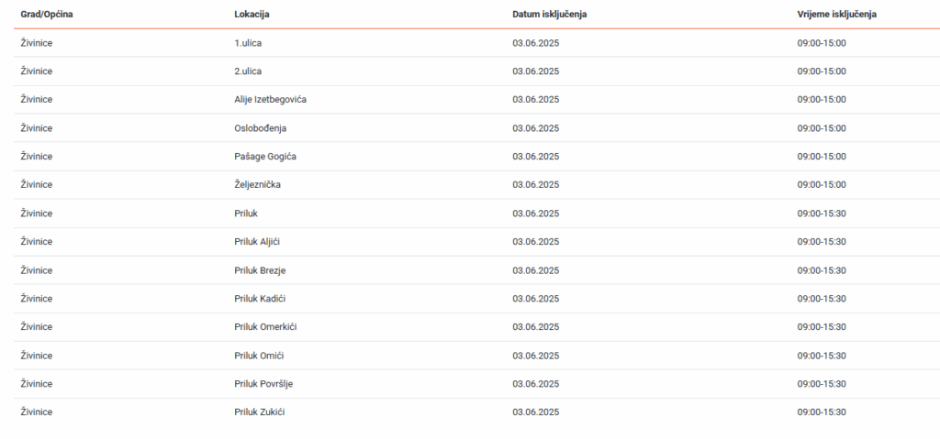Screen dimensions: 940x439
Task: Select the Priluk Omerkići location row
Action: [265, 327]
